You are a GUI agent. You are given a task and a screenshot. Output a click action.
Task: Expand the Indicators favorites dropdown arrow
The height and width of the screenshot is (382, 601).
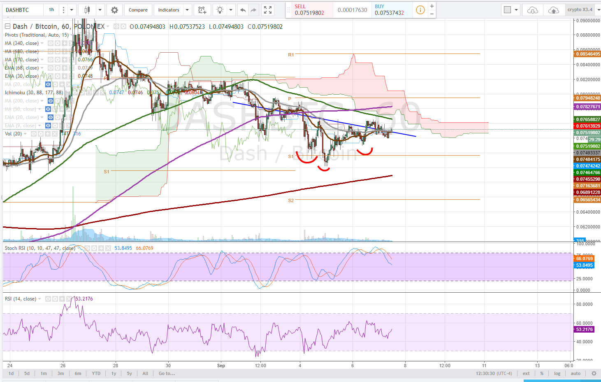pyautogui.click(x=187, y=10)
